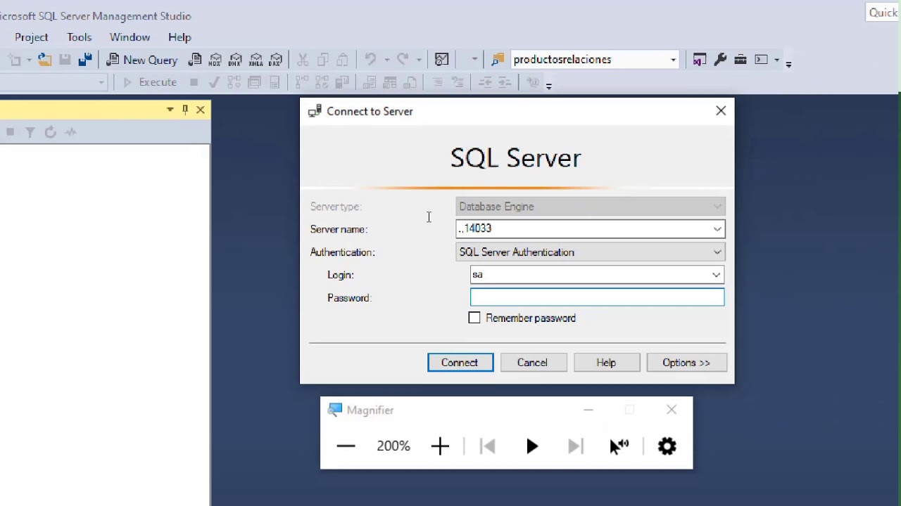
Task: Click the Connect button
Action: click(460, 363)
